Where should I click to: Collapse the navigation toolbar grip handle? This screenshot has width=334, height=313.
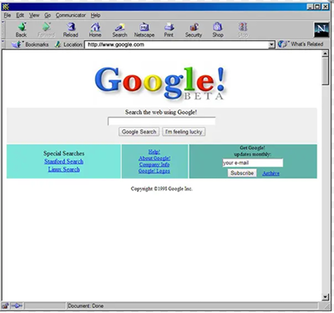(x=3, y=30)
